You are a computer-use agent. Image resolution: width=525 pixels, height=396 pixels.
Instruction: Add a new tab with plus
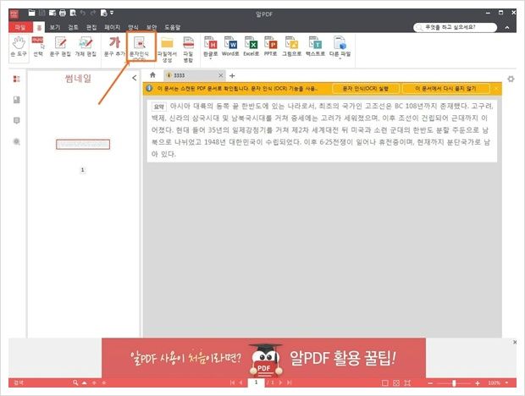(232, 76)
